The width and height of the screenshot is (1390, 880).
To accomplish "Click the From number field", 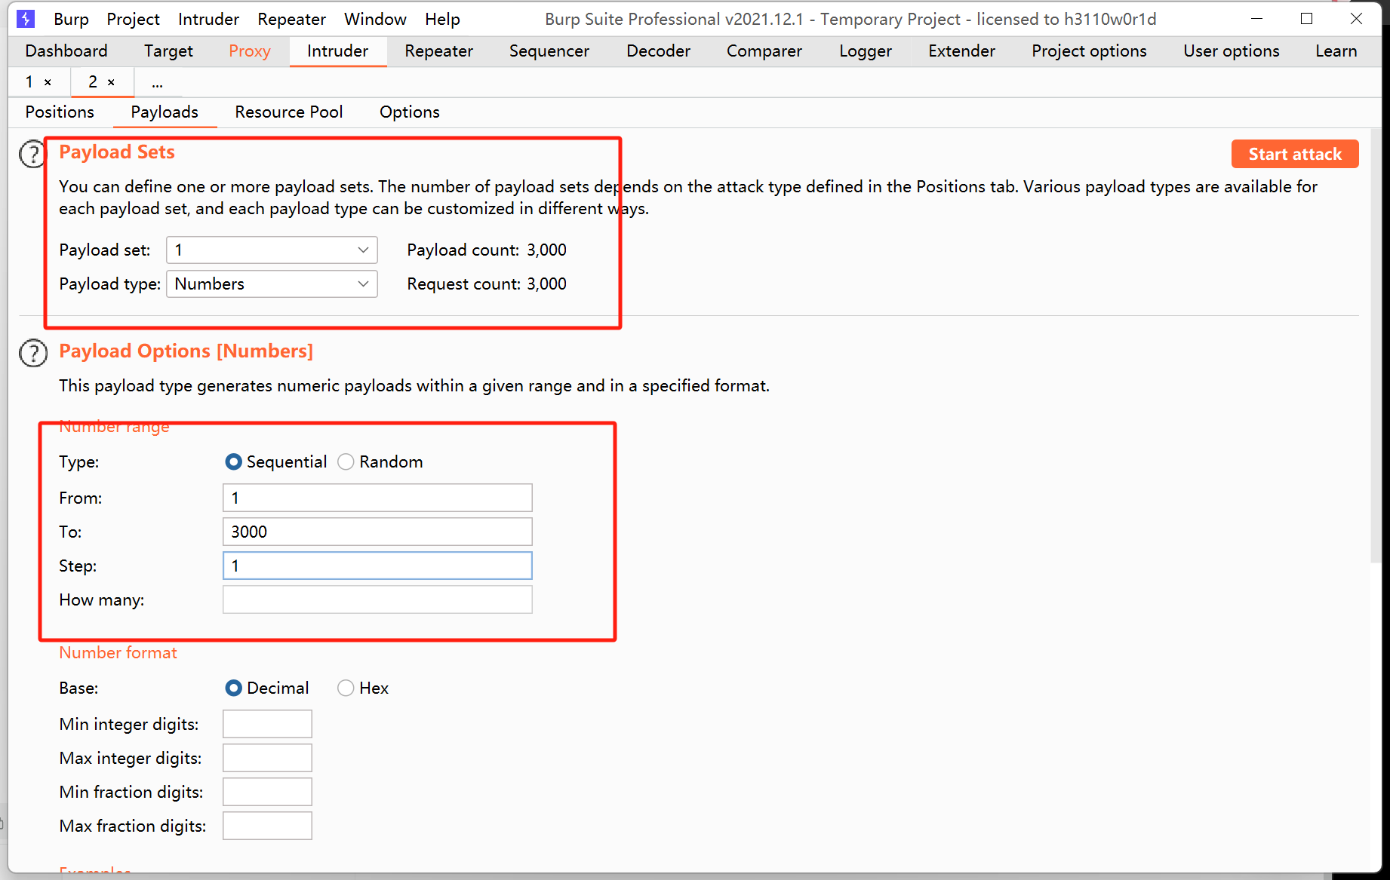I will pos(377,498).
